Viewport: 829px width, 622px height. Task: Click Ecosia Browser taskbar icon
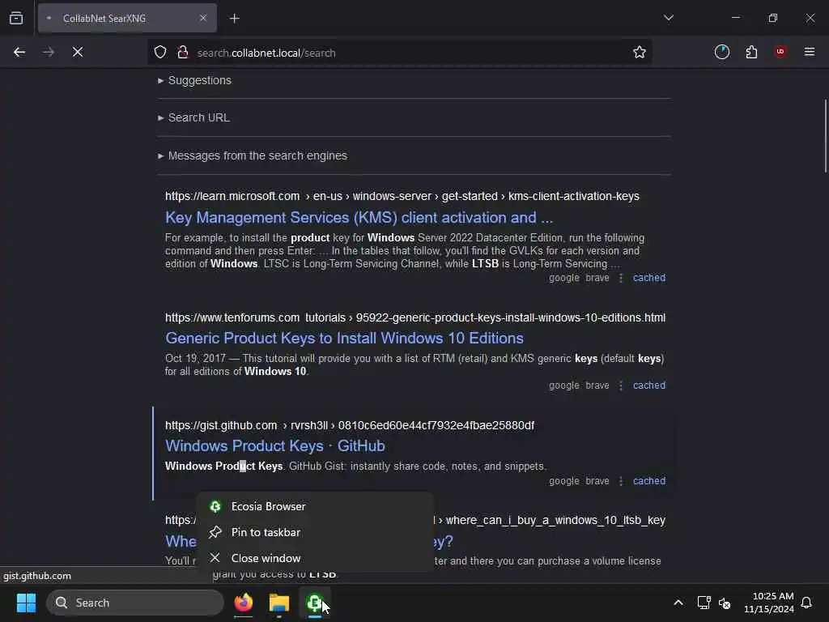[x=315, y=603]
